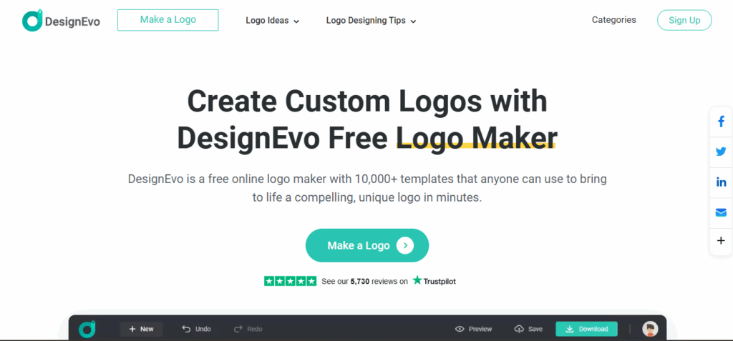Click the green Make a Logo button

[x=367, y=245]
